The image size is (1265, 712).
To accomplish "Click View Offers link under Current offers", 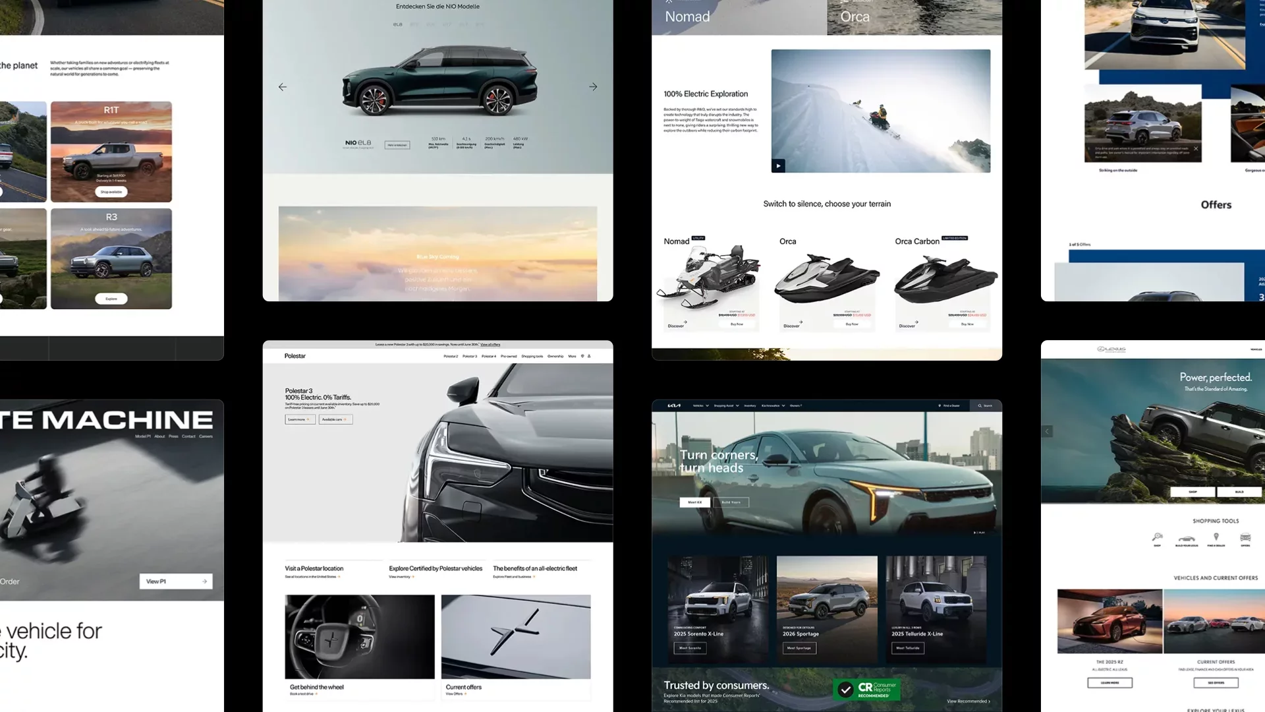I will [x=456, y=694].
